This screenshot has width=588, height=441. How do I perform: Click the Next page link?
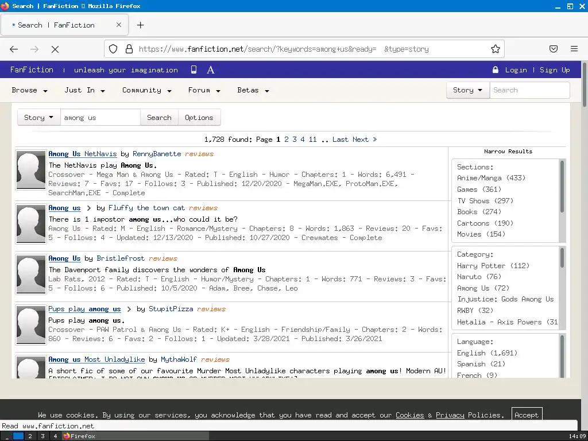(361, 140)
